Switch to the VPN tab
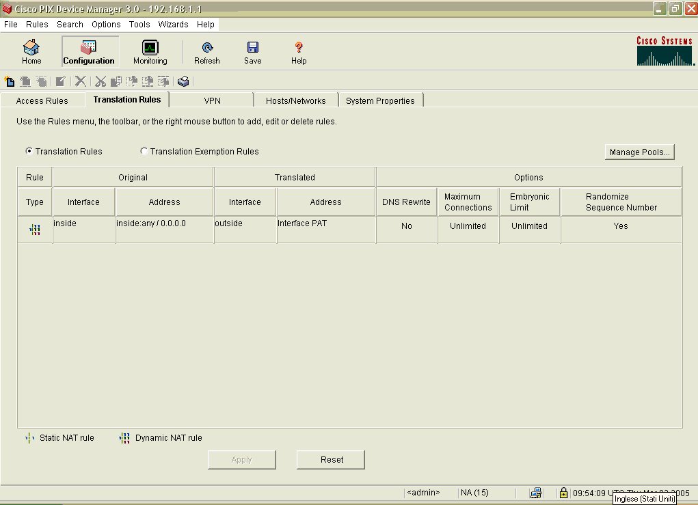Image resolution: width=698 pixels, height=505 pixels. (212, 100)
